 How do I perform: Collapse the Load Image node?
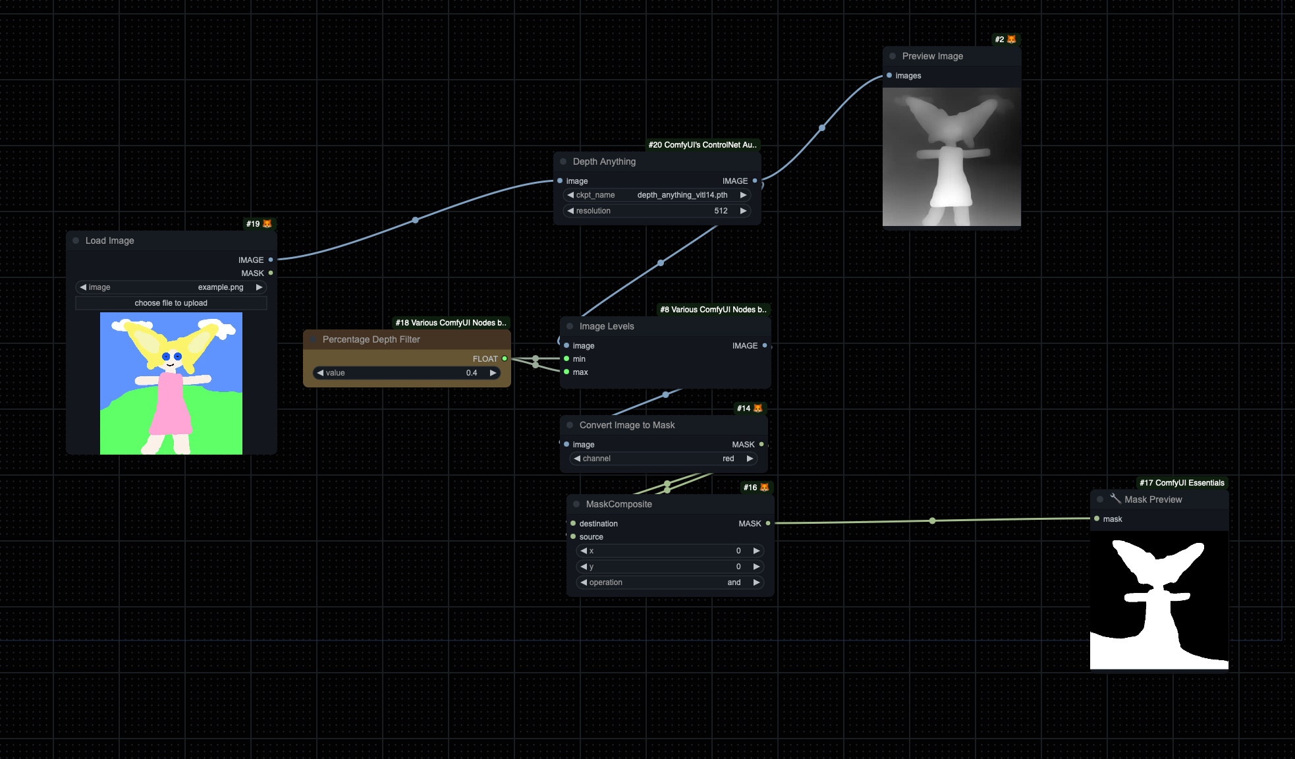click(x=76, y=240)
